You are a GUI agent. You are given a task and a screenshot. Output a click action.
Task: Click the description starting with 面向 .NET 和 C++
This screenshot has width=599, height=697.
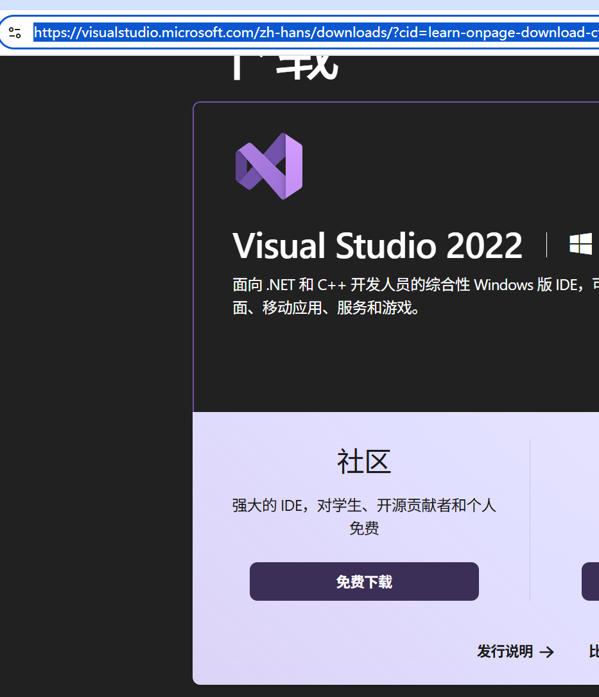[416, 296]
